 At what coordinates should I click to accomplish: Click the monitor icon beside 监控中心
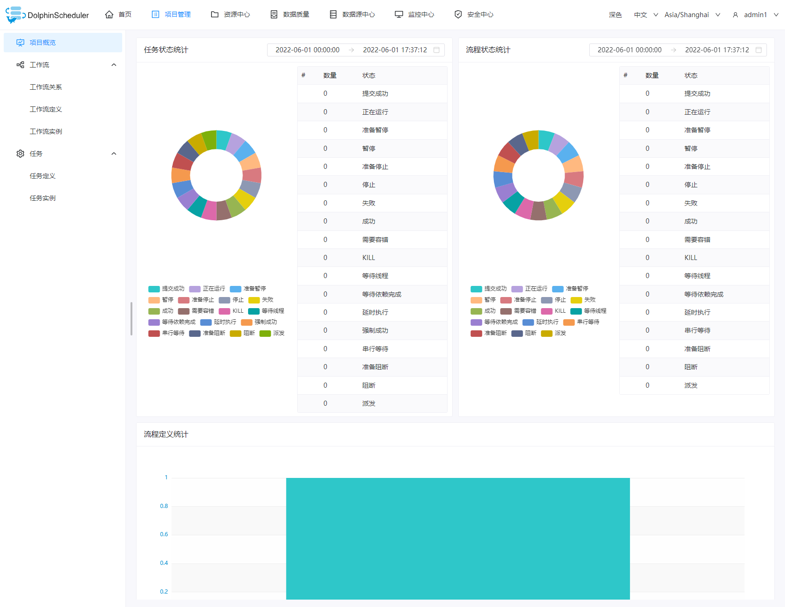tap(399, 14)
